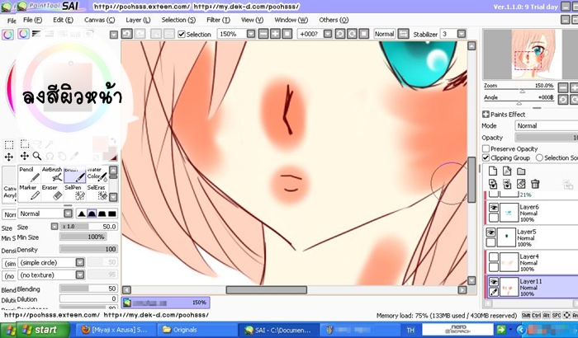Open the Others (O) menu
Screen dimensions: 578x338
click(x=334, y=20)
